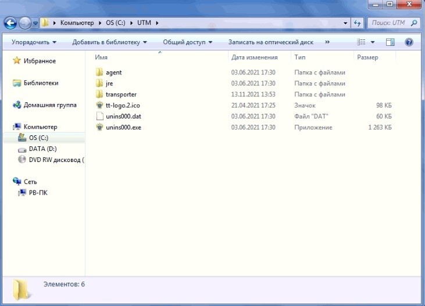Screen dimensions: 425x306
Task: Toggle the preview pane icon
Action: pyautogui.click(x=390, y=42)
